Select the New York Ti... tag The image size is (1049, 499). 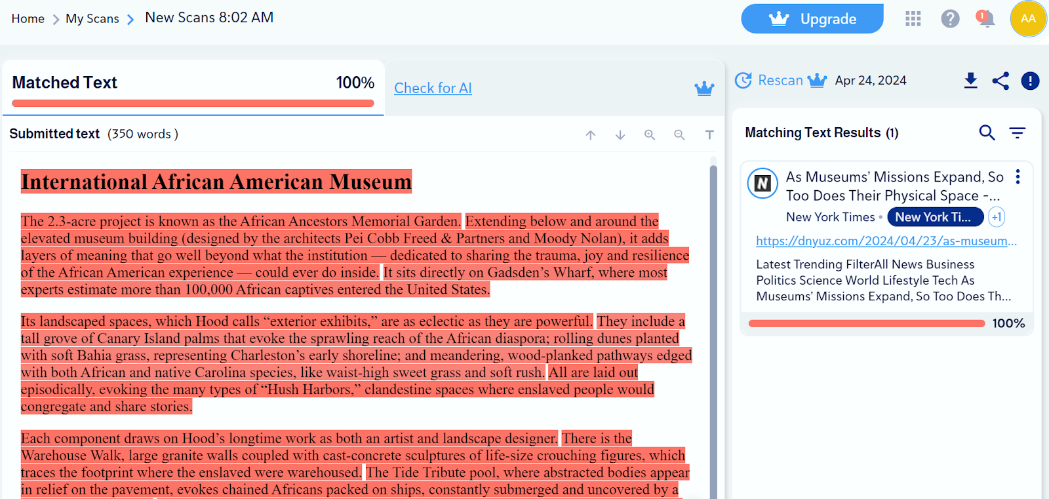(x=935, y=217)
